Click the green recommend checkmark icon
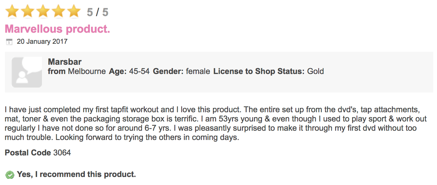This screenshot has height=185, width=437. point(10,175)
